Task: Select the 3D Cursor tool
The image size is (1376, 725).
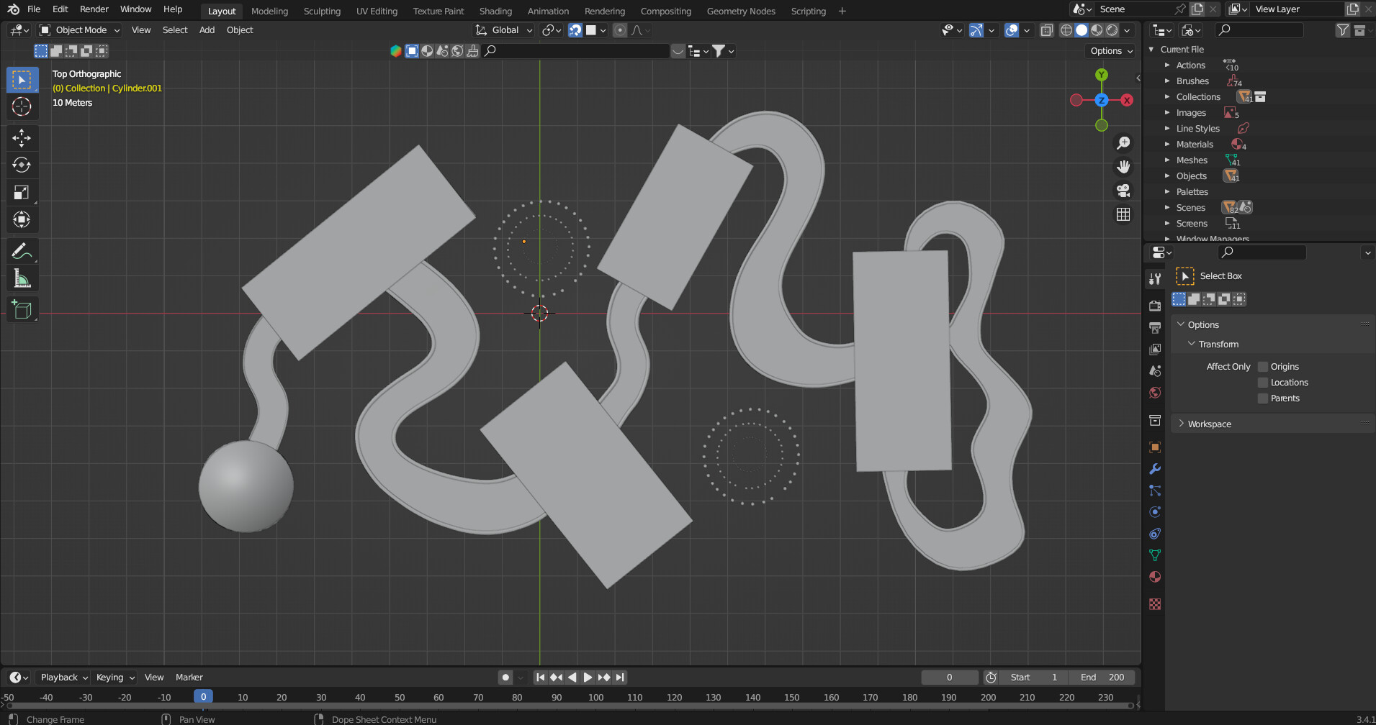Action: click(22, 107)
